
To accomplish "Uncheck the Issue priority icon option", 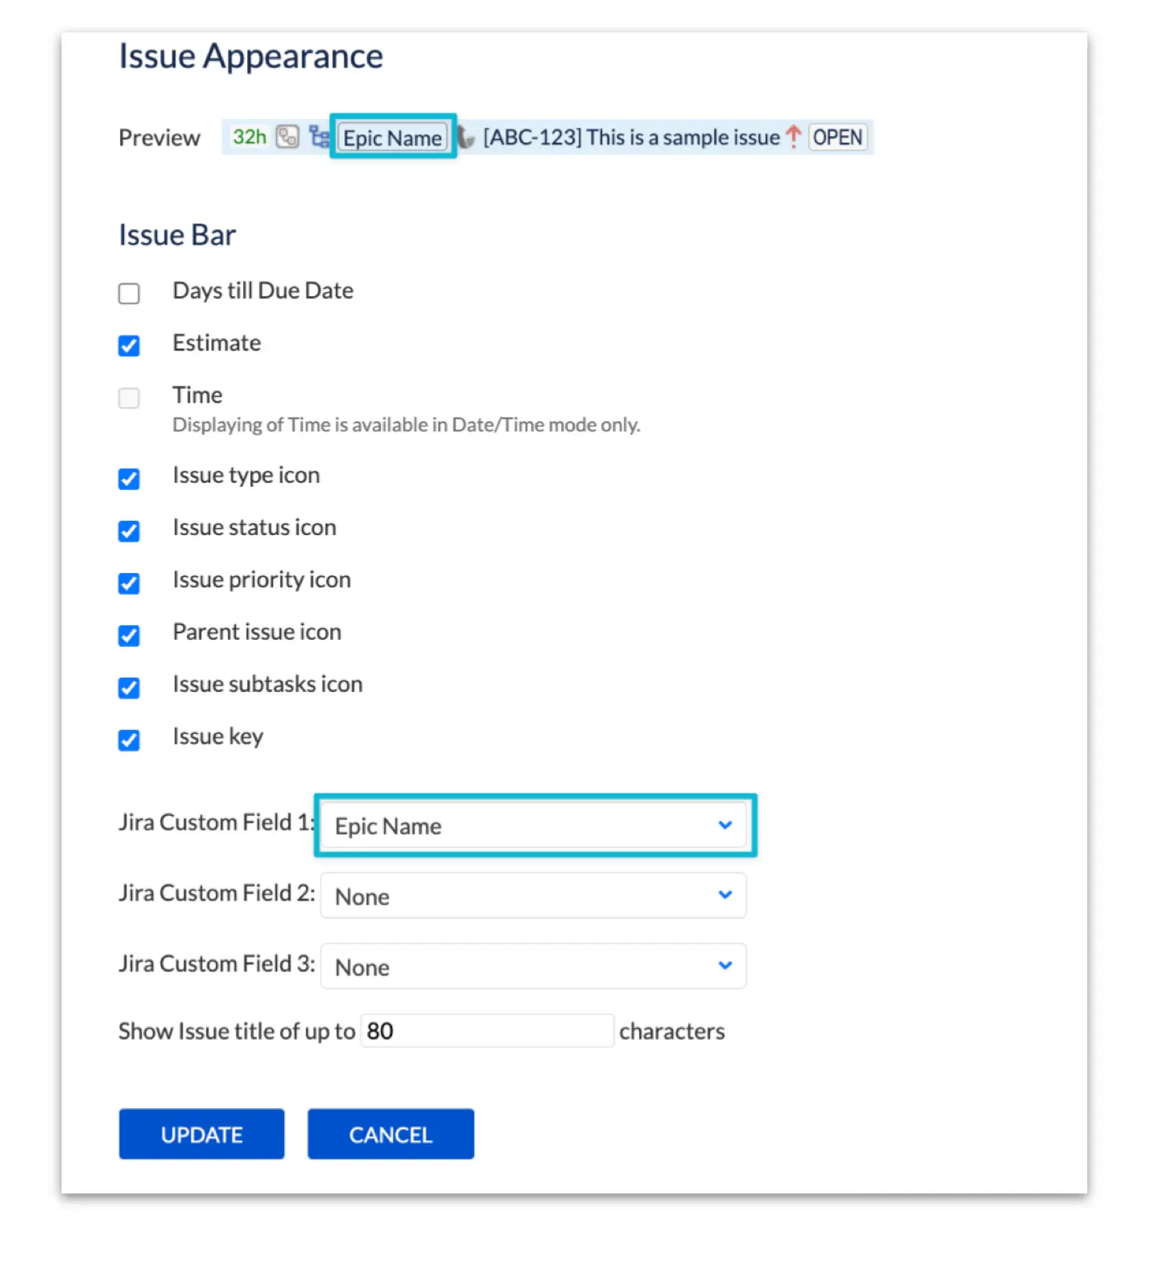I will [x=129, y=583].
